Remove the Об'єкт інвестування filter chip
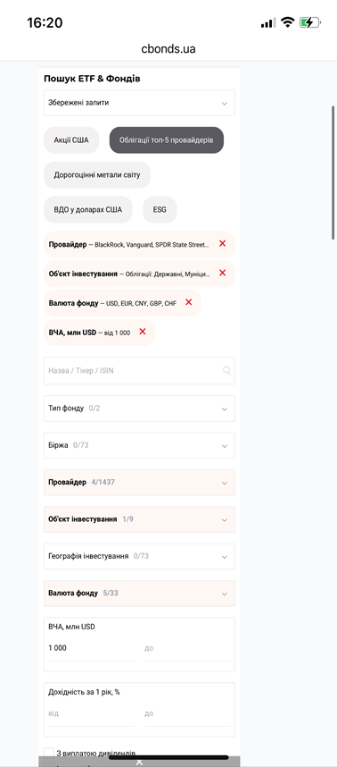The height and width of the screenshot is (767, 337). pos(222,273)
